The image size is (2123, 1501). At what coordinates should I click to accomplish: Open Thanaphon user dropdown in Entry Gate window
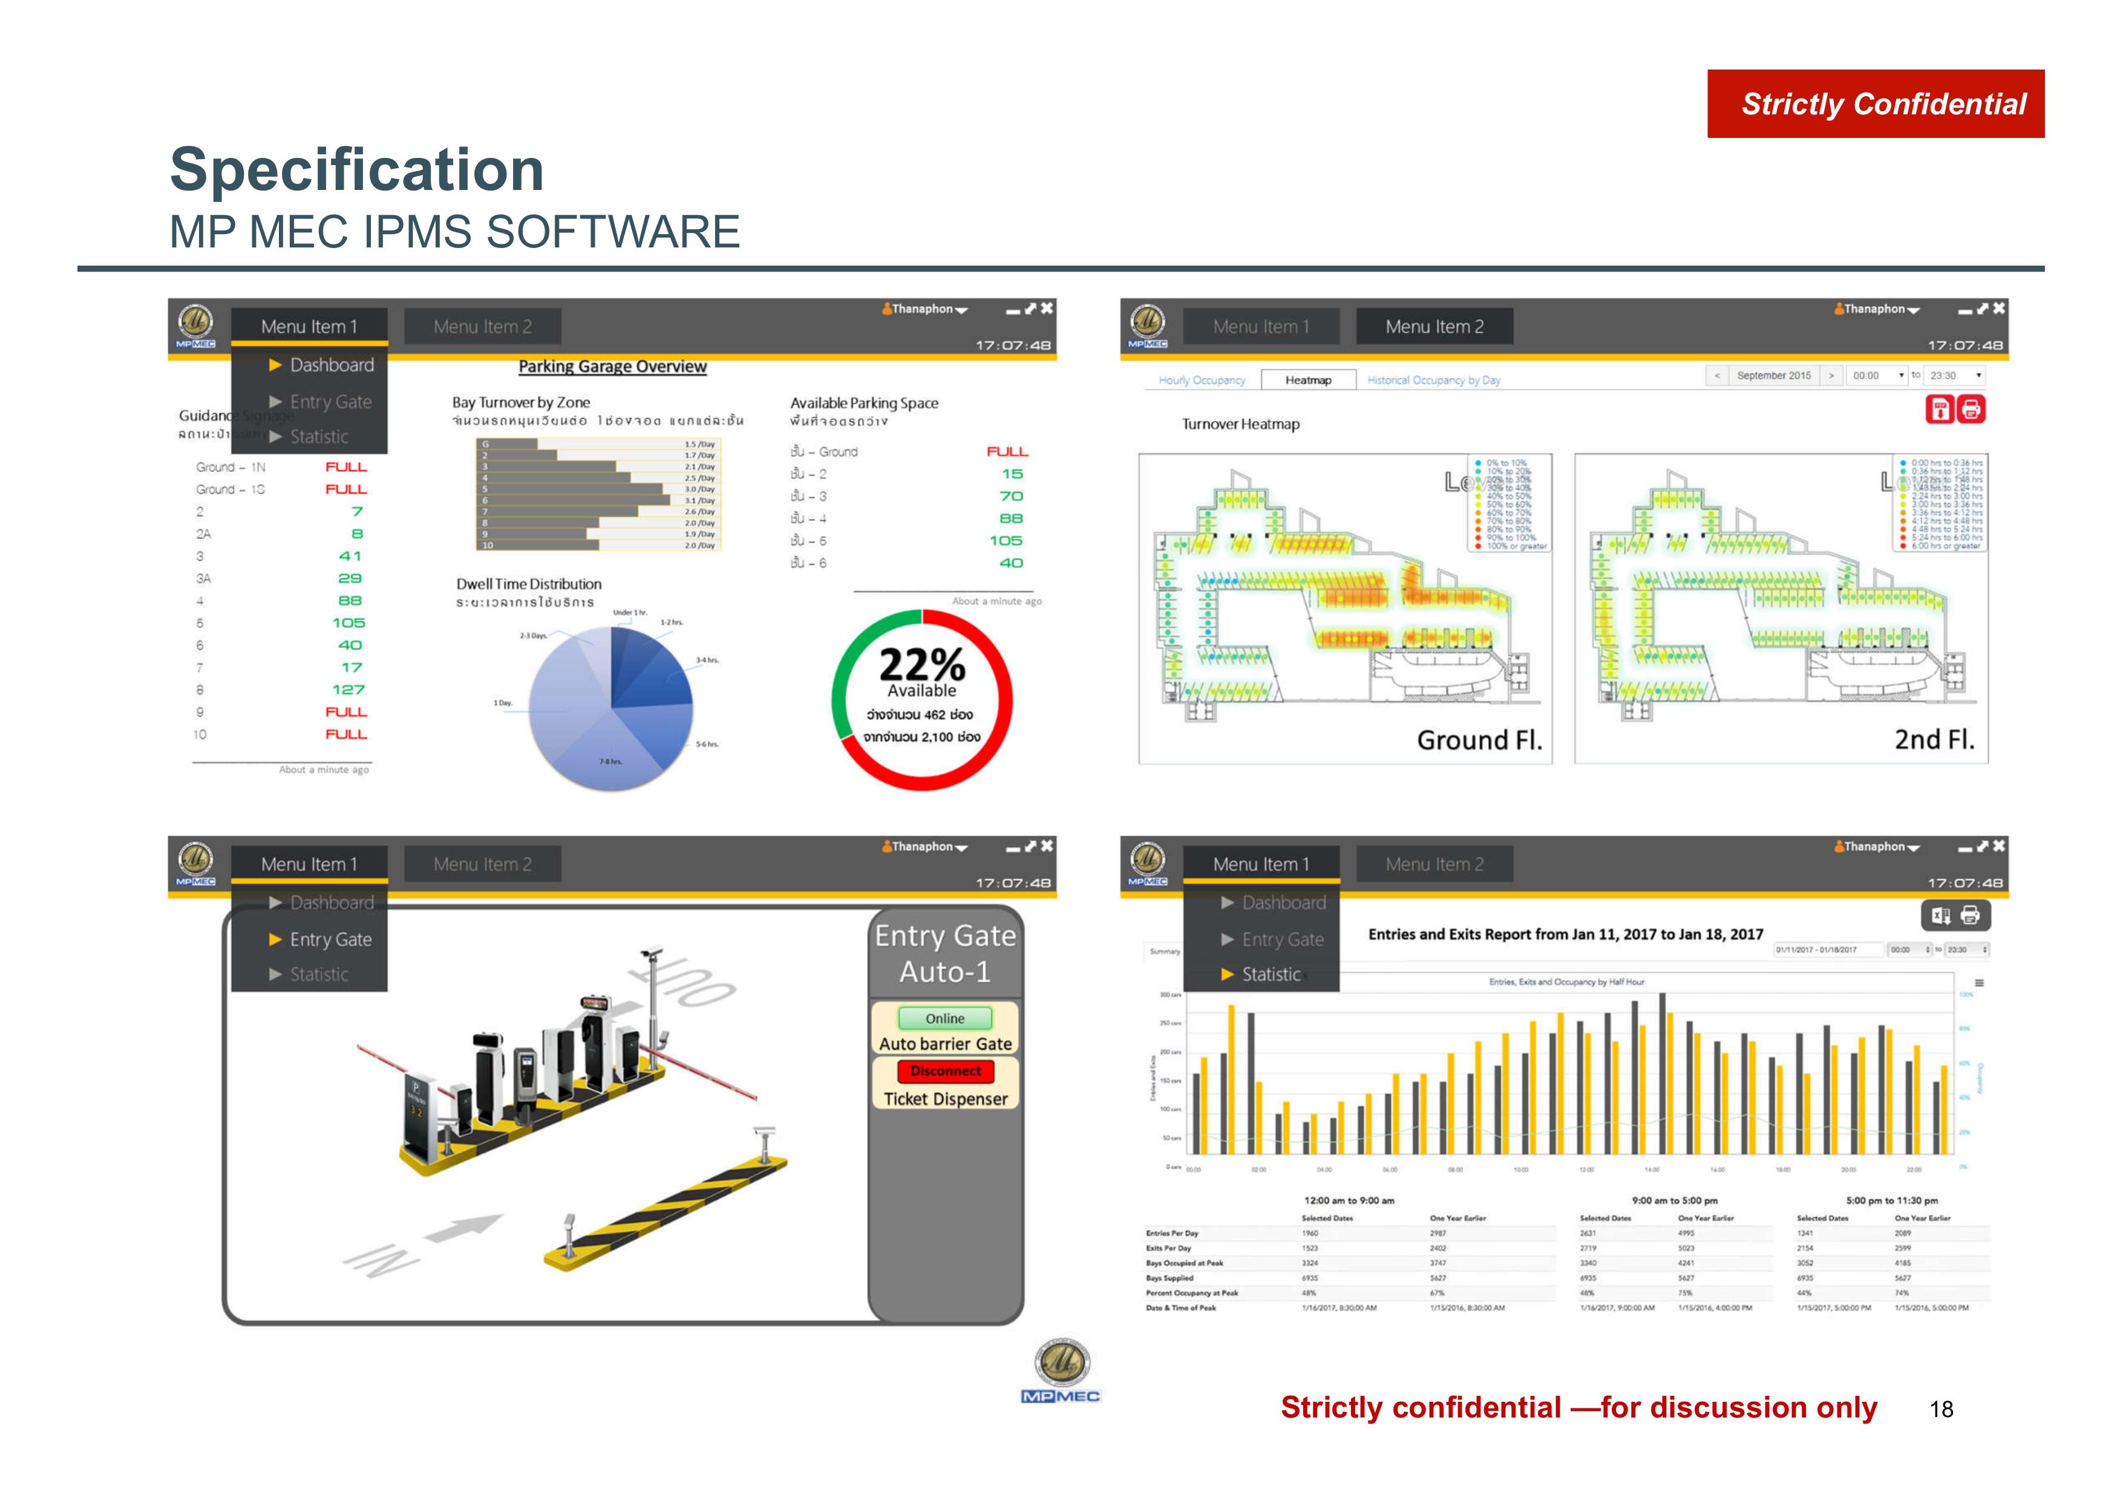point(961,848)
